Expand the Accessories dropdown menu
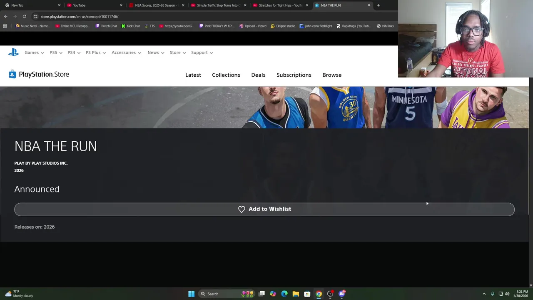The image size is (533, 300). pos(127,52)
